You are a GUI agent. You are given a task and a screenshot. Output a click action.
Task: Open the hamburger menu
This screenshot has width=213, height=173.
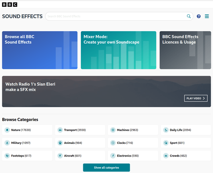coord(207,16)
